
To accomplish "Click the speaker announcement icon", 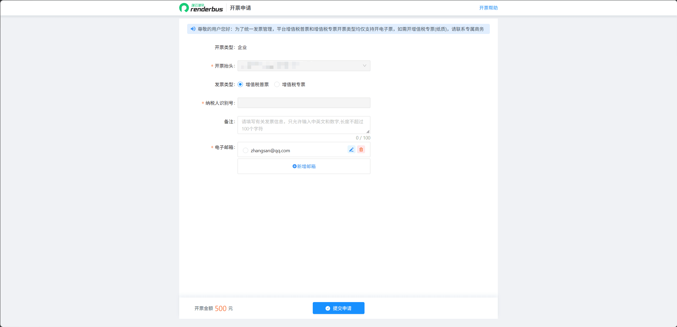I will (193, 29).
